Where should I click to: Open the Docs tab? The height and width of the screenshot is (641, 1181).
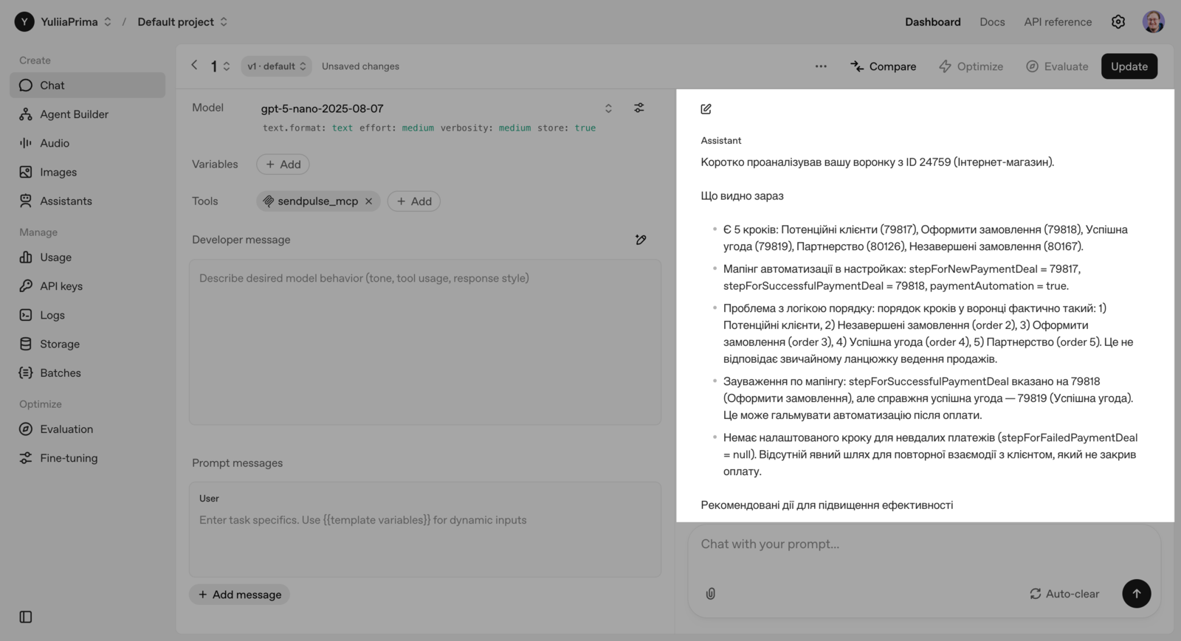[x=992, y=22]
